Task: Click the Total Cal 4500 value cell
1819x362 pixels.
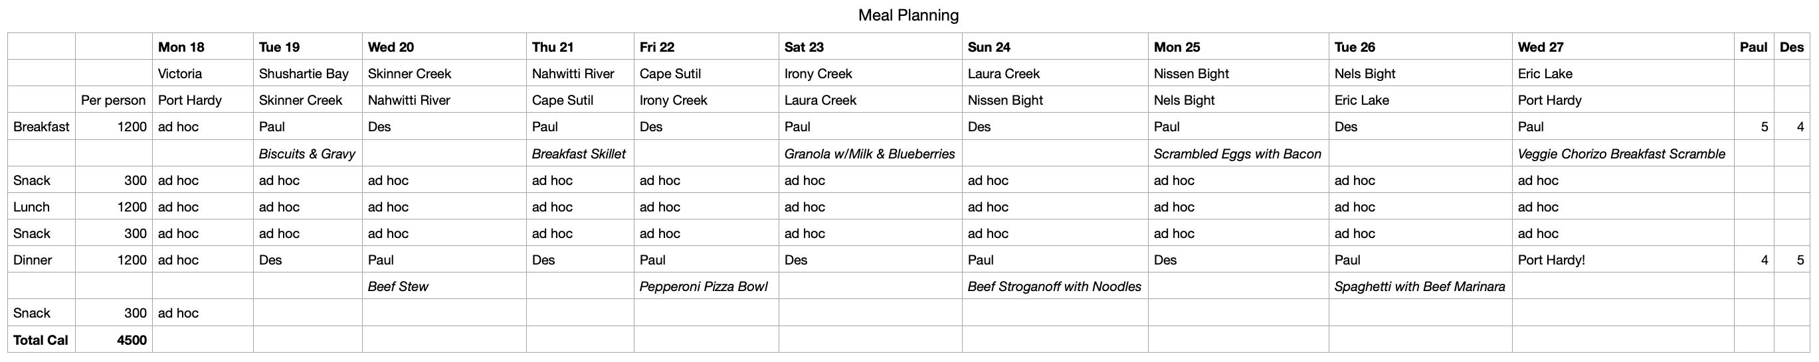Action: [x=132, y=340]
